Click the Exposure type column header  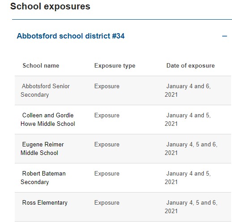coord(115,66)
